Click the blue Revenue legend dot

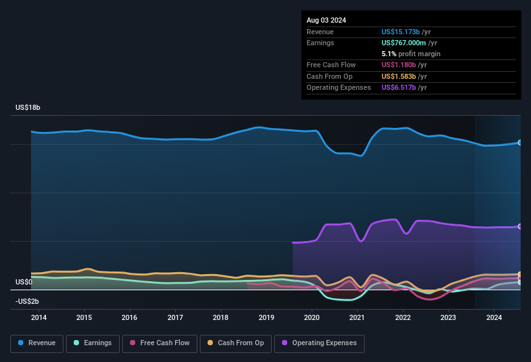[21, 343]
